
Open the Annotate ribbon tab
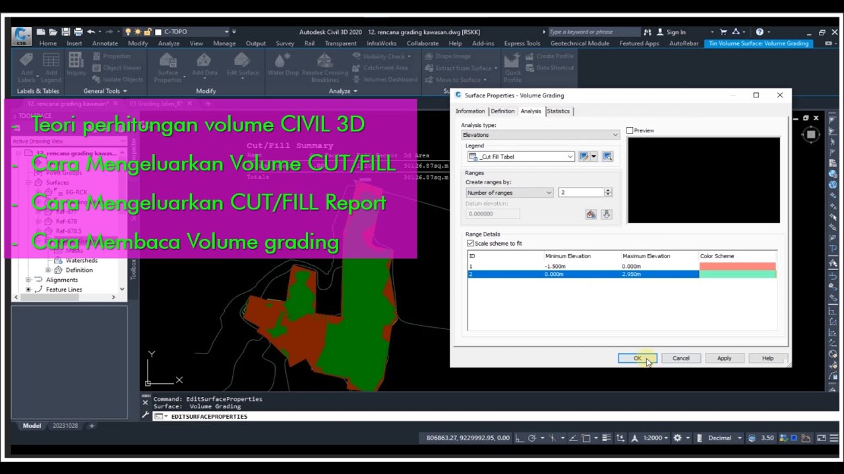pos(105,43)
